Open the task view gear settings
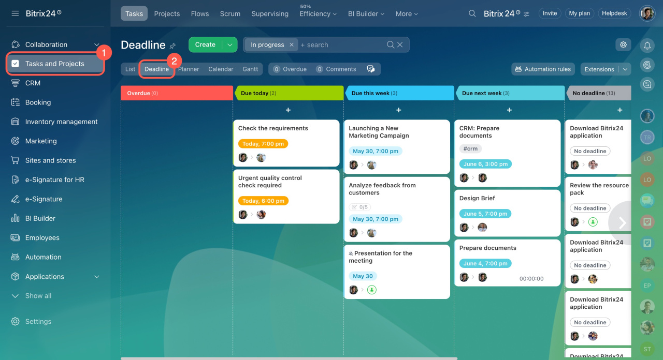 coord(623,45)
